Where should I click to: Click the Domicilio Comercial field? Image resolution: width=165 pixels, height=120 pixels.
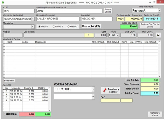click(58, 19)
